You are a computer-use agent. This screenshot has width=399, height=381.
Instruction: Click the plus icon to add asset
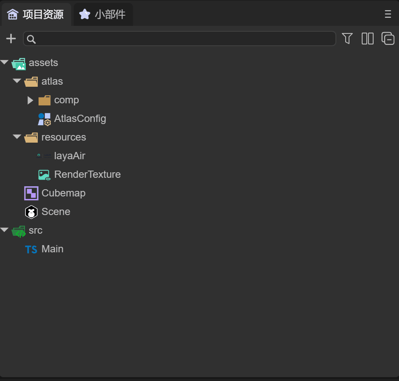click(x=11, y=39)
